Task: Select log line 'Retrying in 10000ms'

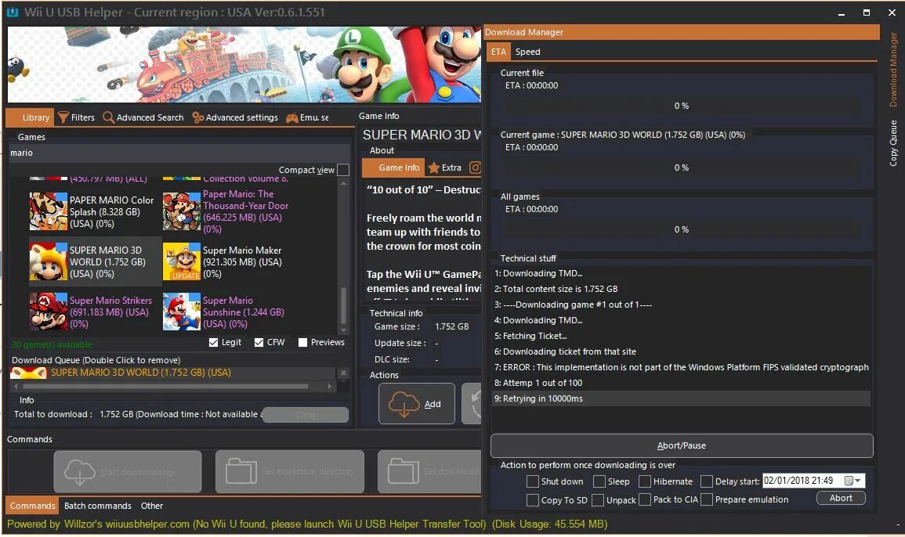Action: 681,398
